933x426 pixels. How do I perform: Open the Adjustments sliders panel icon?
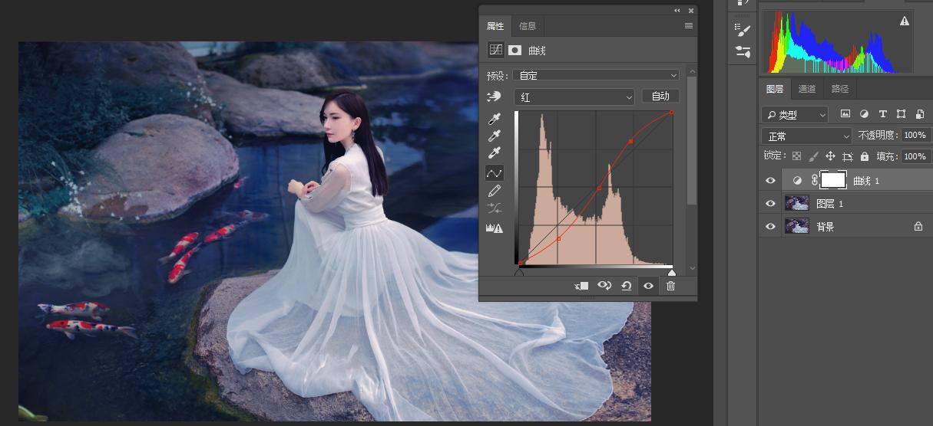(x=743, y=52)
